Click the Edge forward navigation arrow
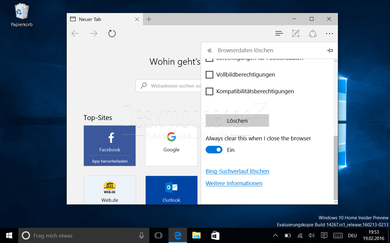390x243 pixels. point(94,33)
